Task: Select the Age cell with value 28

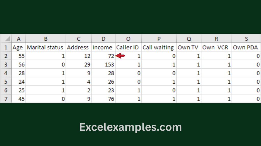Action: click(19, 73)
